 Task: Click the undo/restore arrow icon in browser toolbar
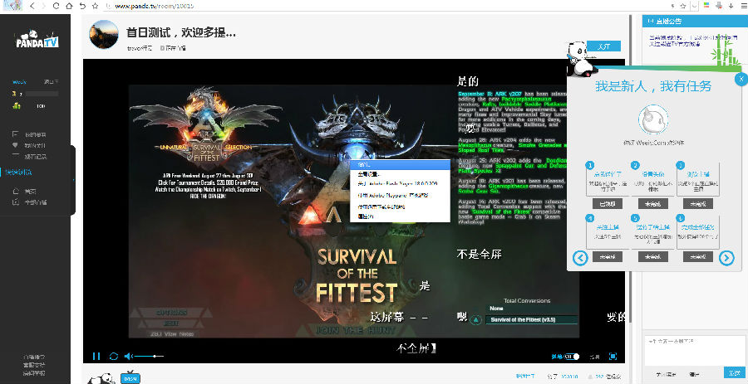click(x=82, y=6)
